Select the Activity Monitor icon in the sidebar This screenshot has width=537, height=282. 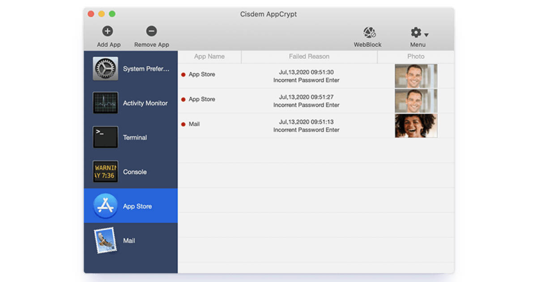(x=105, y=103)
